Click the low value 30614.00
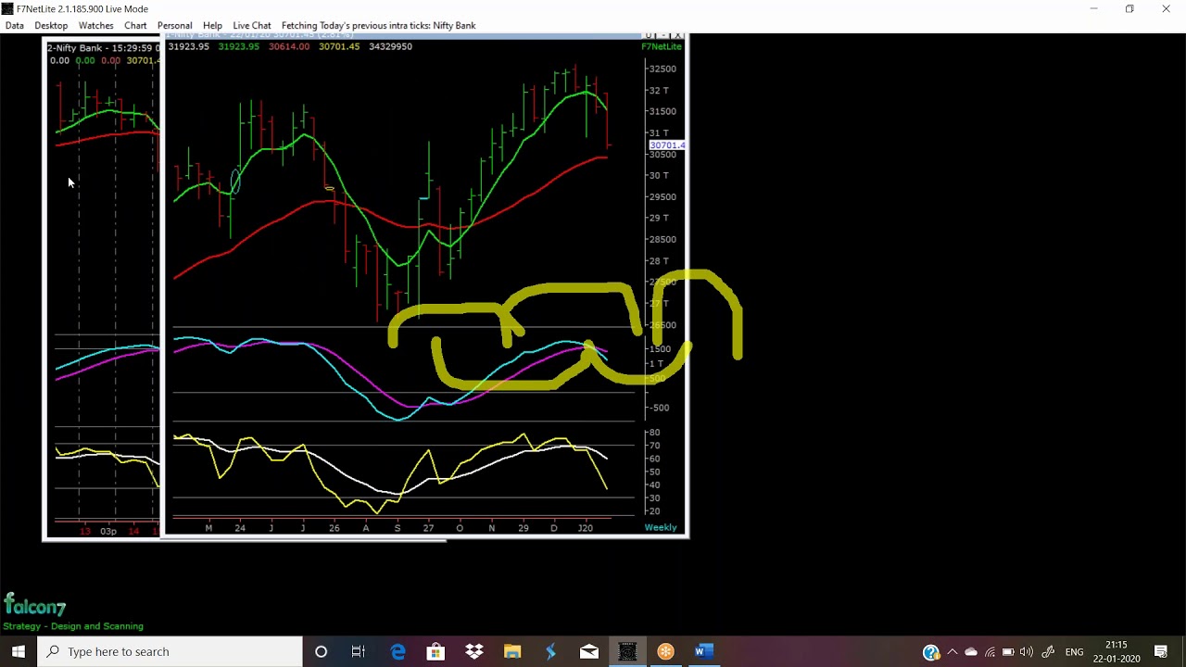Image resolution: width=1186 pixels, height=667 pixels. click(x=289, y=46)
